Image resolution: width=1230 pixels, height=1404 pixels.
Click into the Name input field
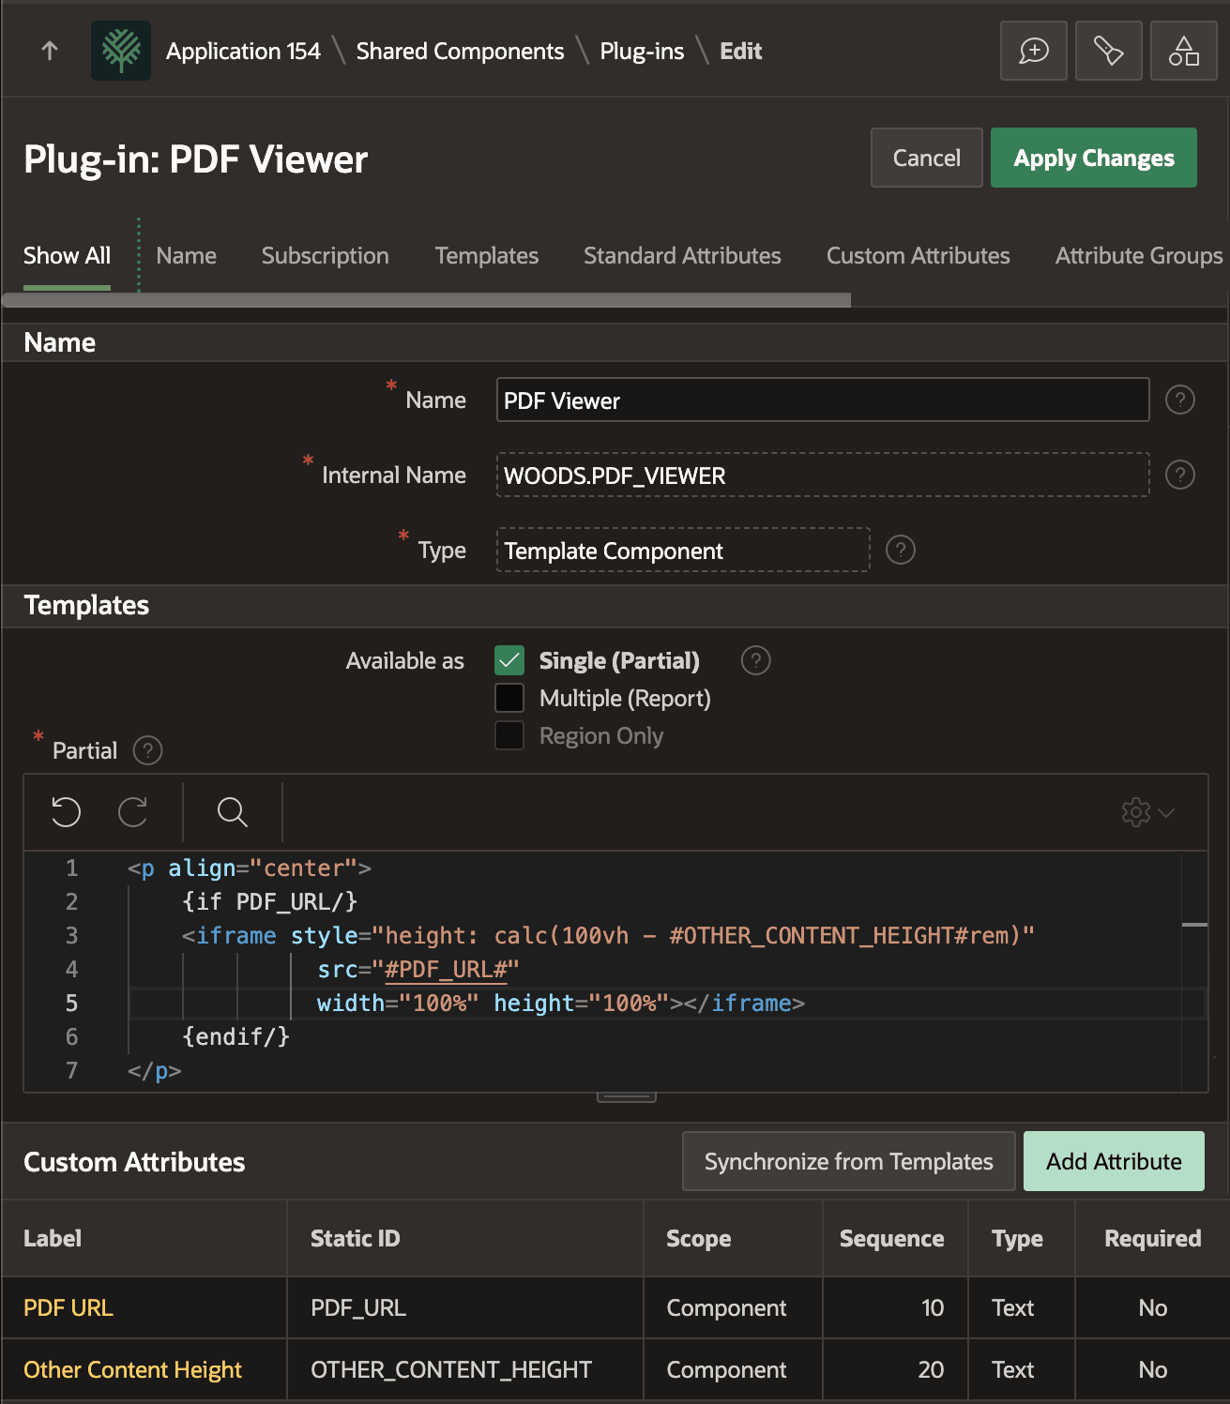coord(823,400)
